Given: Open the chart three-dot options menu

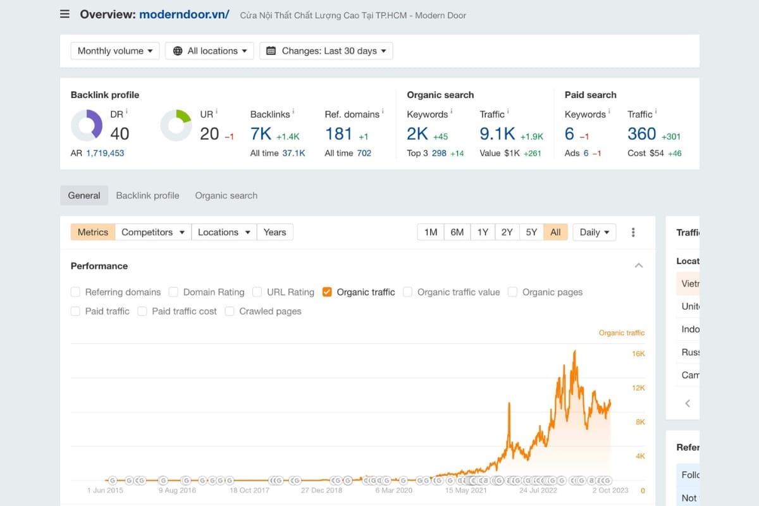Looking at the screenshot, I should [633, 232].
